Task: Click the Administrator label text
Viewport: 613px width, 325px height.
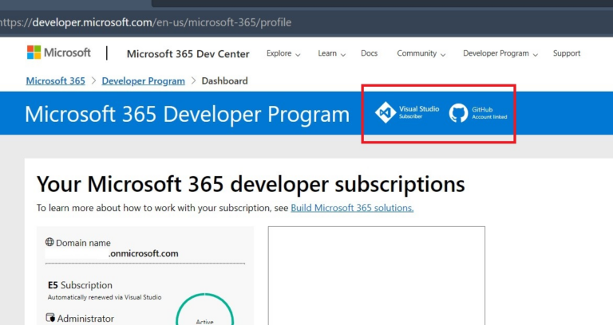Action: (x=85, y=319)
